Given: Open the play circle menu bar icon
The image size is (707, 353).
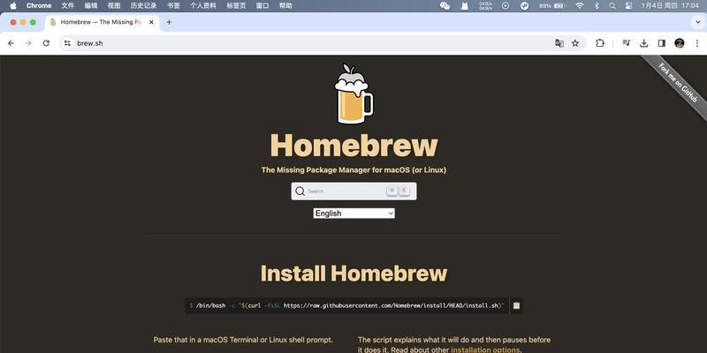Looking at the screenshot, I should click(506, 6).
